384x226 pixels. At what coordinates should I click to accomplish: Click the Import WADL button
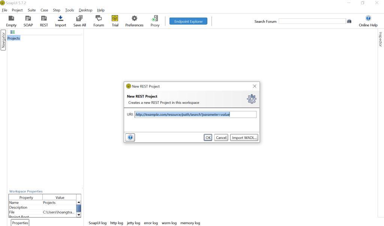(x=244, y=137)
